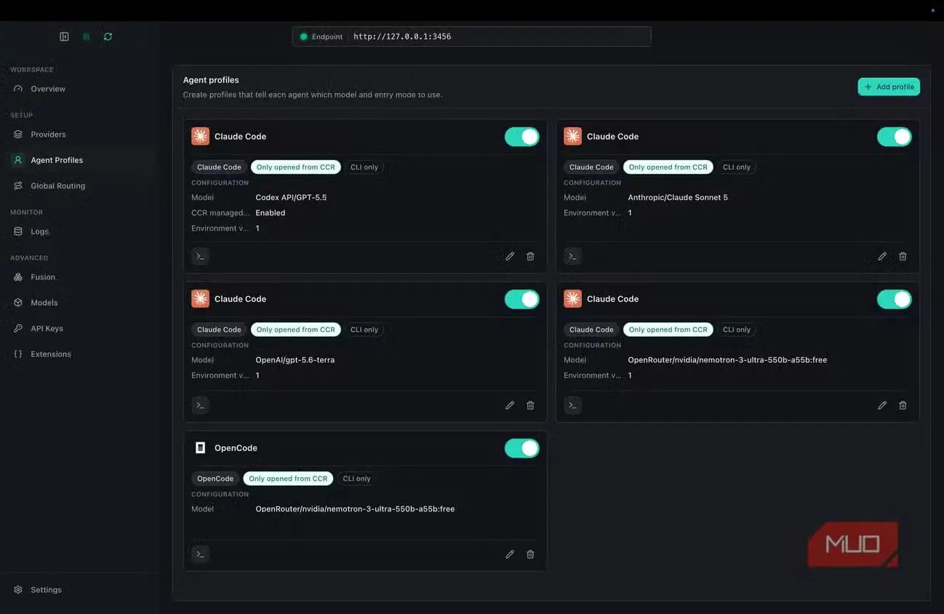
Task: Click the 'Enabled' value for CCR managed
Action: pos(271,213)
